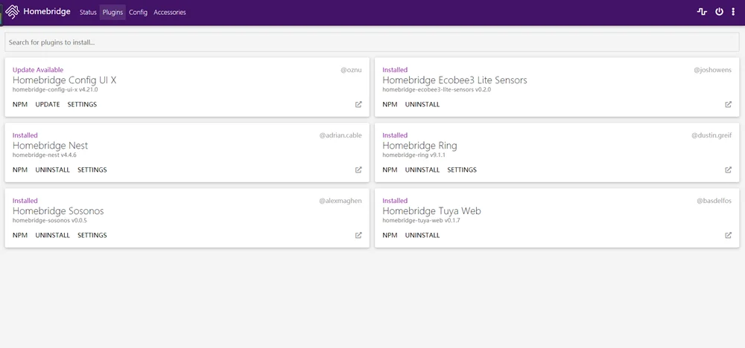Click the Update Available status label
The width and height of the screenshot is (745, 348).
[x=38, y=70]
